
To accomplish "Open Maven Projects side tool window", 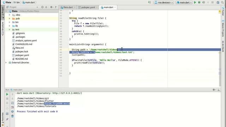I will click(x=223, y=28).
